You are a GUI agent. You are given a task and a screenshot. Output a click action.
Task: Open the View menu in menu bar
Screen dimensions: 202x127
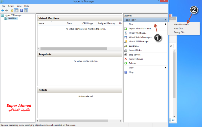point(19,6)
